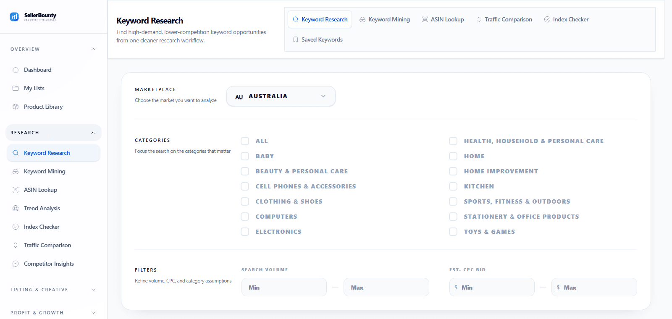Expand the Listing & Creative section
This screenshot has width=672, height=319.
53,290
